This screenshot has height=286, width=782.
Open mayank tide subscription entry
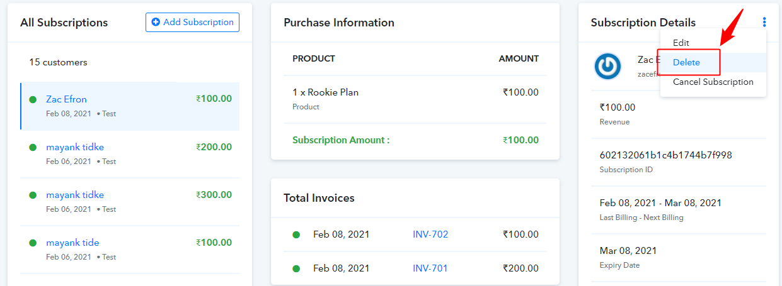130,250
